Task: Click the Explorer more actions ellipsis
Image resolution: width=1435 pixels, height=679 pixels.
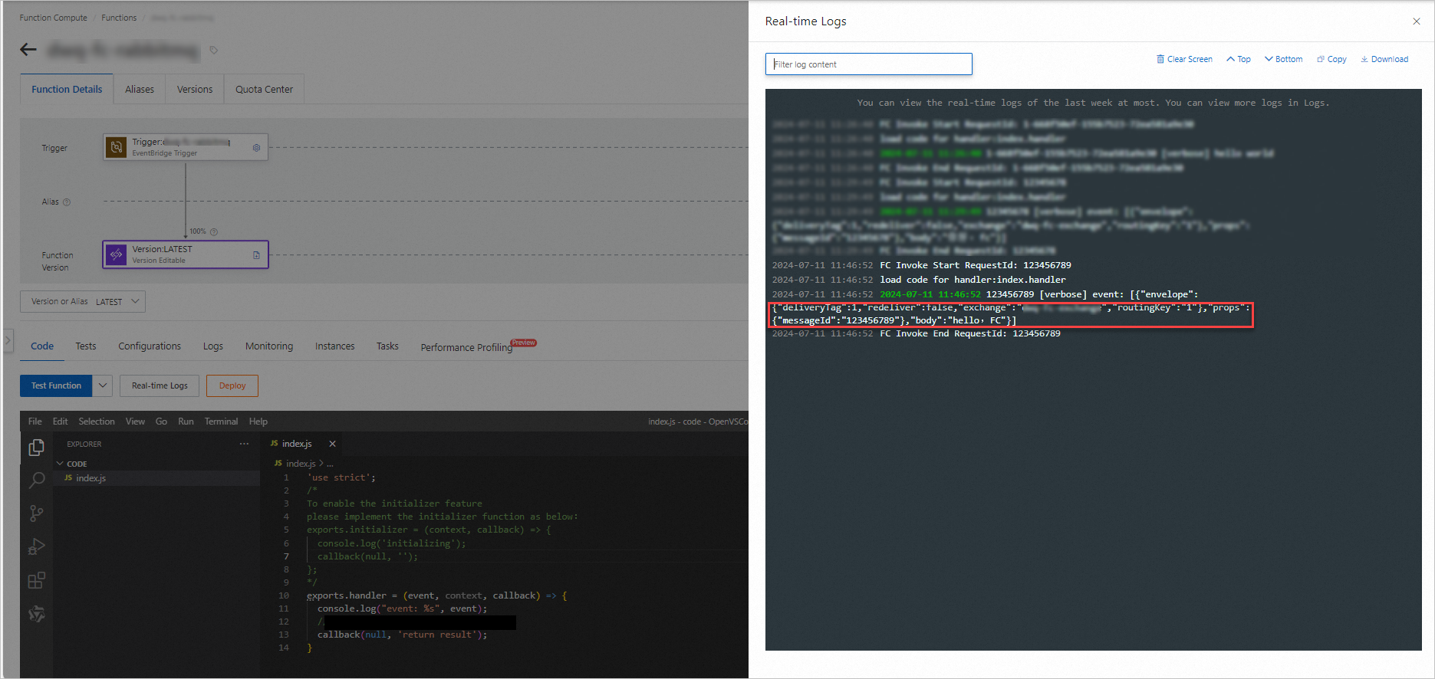Action: coord(244,444)
